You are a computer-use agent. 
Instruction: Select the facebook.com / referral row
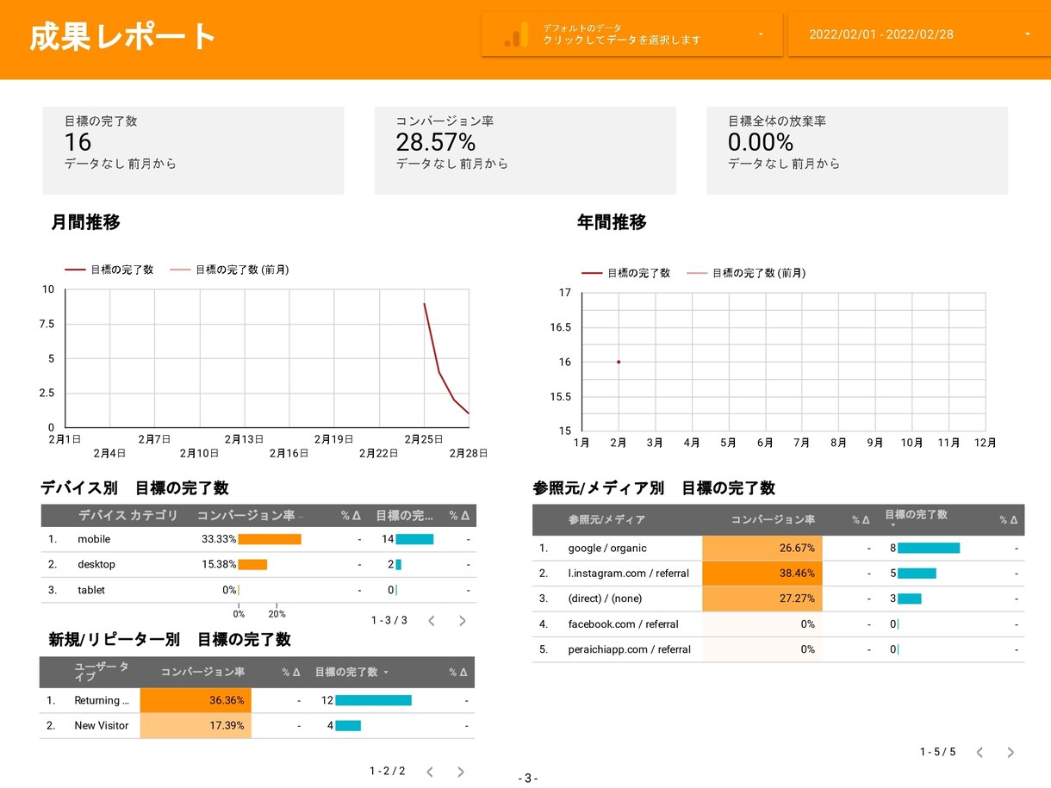pyautogui.click(x=779, y=624)
